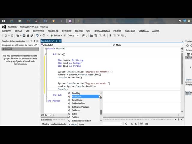The image size is (192, 144).
Task: Click the IntelliSense list scroll-down arrow
Action: [x=101, y=121]
